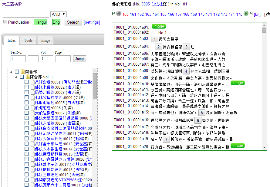
Task: Switch to the Image tab in left panel
Action: (46, 41)
